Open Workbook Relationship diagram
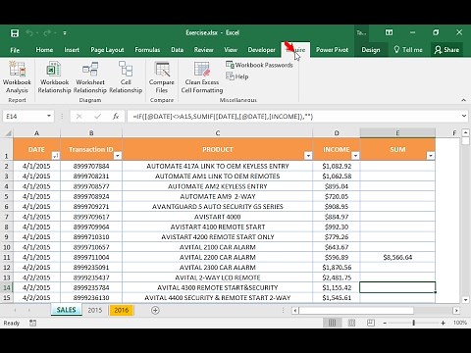 click(x=54, y=77)
